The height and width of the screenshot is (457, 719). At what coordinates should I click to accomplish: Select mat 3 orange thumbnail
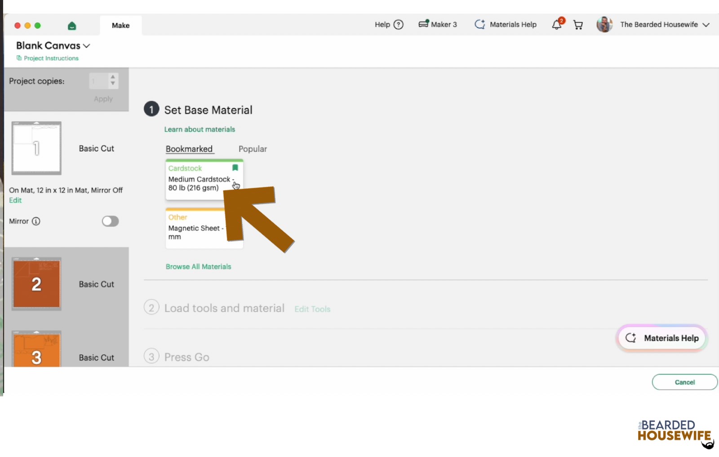click(x=36, y=349)
